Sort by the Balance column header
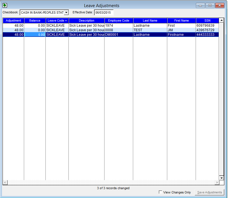The height and width of the screenshot is (198, 228). (35, 20)
